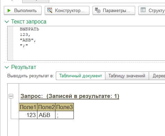Click the "АБВ", line in query
The width and height of the screenshot is (165, 136).
28,40
